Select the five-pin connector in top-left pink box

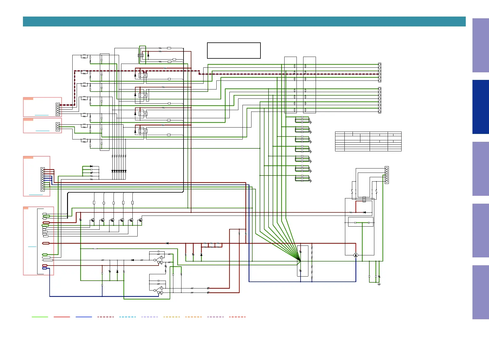pyautogui.click(x=58, y=109)
